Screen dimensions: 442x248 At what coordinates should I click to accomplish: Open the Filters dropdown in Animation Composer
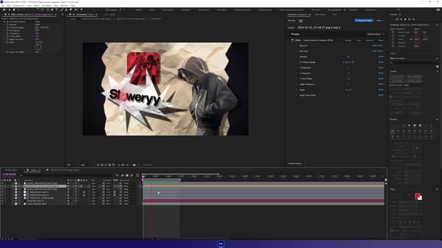pos(381,21)
